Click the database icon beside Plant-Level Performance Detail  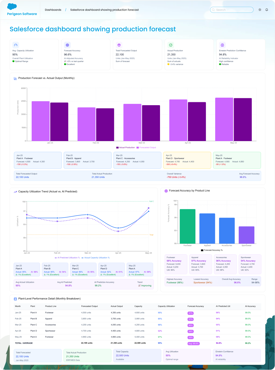(x=15, y=299)
